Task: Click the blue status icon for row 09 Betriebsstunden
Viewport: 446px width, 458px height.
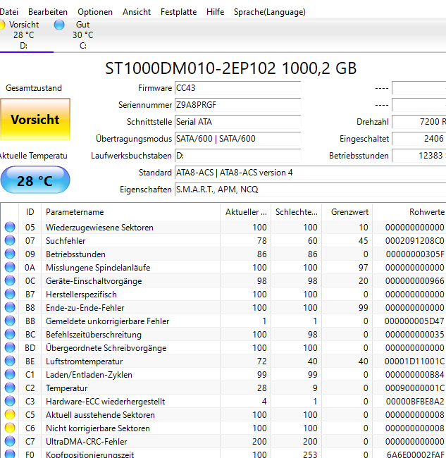Action: [x=10, y=254]
